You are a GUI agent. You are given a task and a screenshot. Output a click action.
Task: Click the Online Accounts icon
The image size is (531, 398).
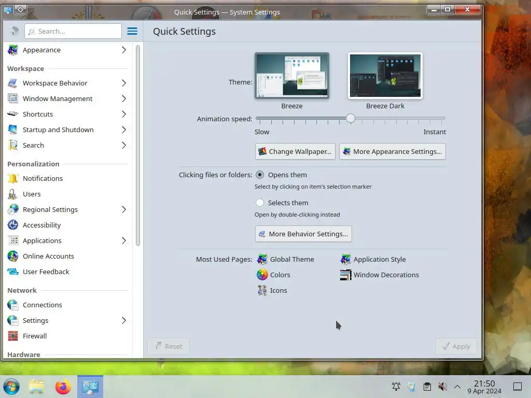(x=13, y=256)
